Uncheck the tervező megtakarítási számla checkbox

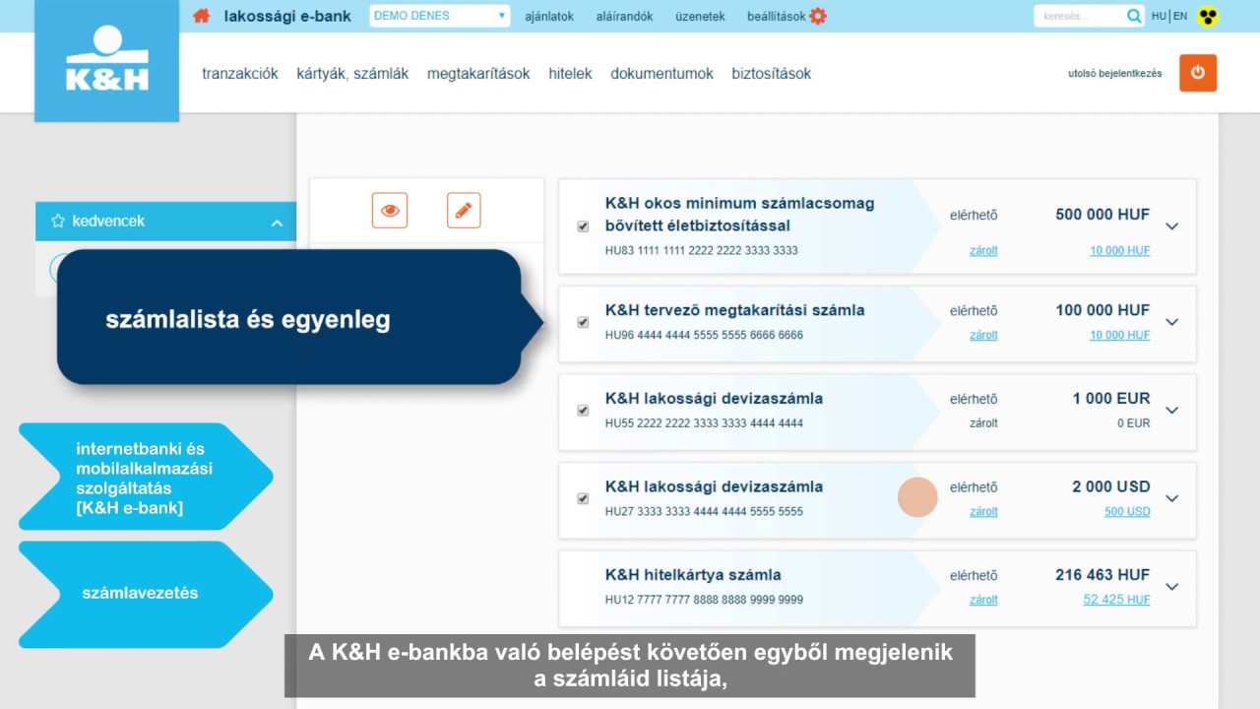tap(583, 322)
